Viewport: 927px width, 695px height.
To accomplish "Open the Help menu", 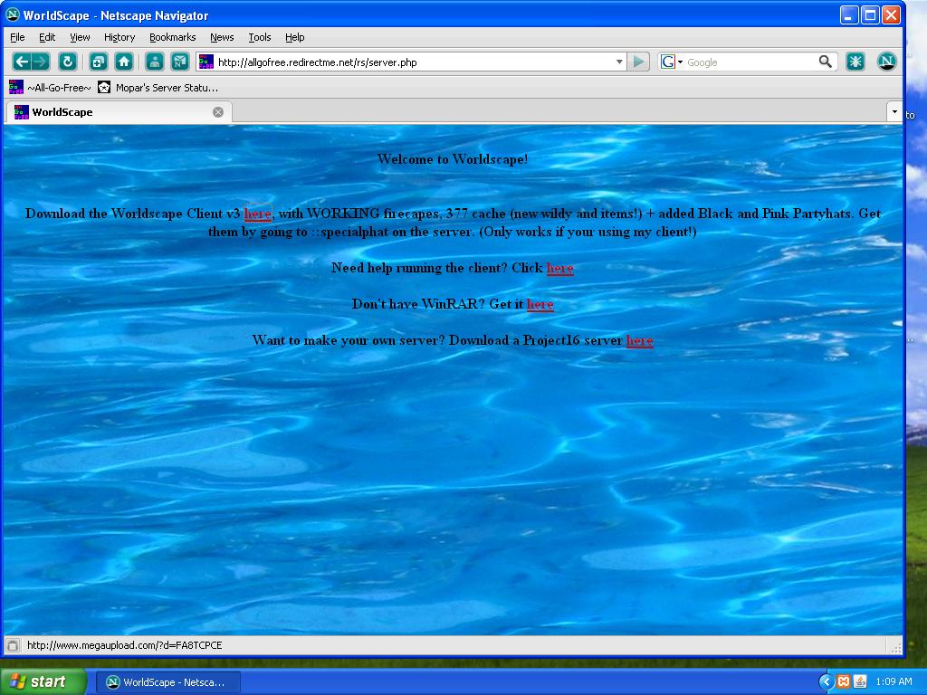I will click(294, 37).
